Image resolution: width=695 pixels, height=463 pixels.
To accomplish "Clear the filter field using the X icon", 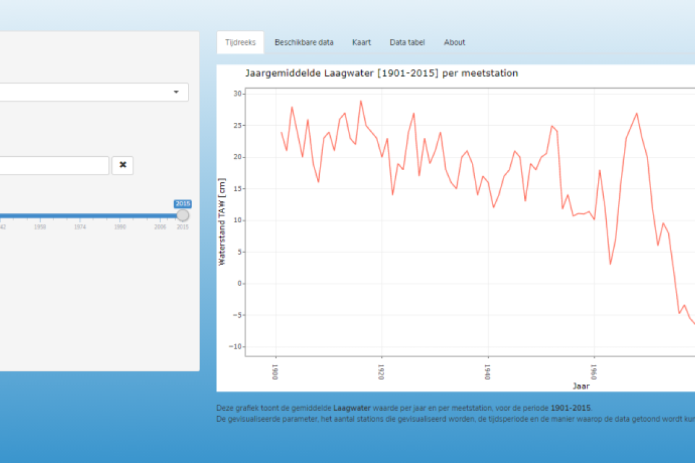I will 122,165.
